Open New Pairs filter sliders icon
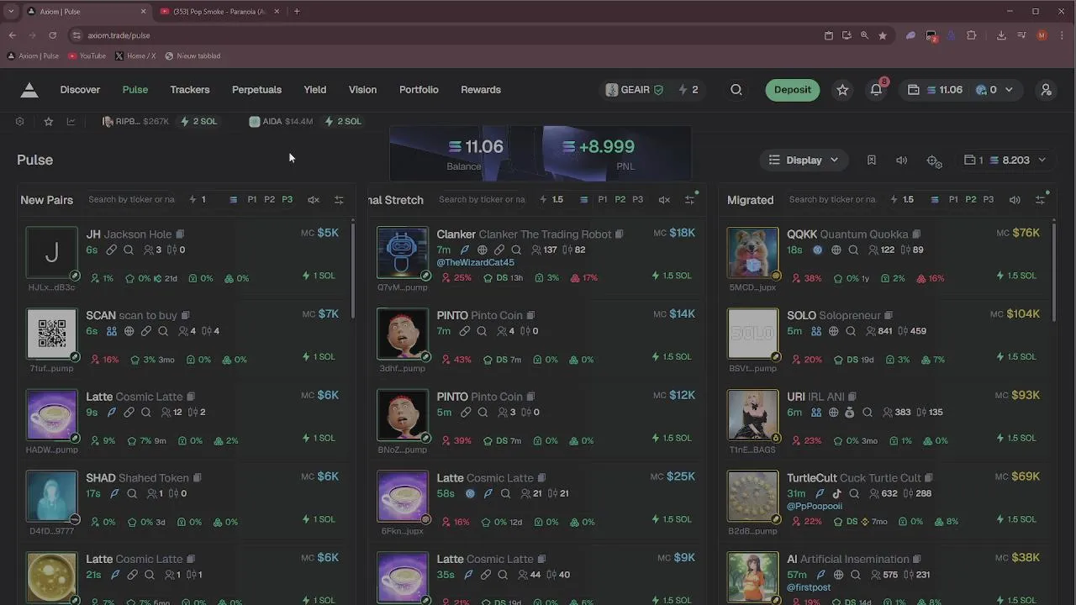The width and height of the screenshot is (1076, 605). click(339, 200)
